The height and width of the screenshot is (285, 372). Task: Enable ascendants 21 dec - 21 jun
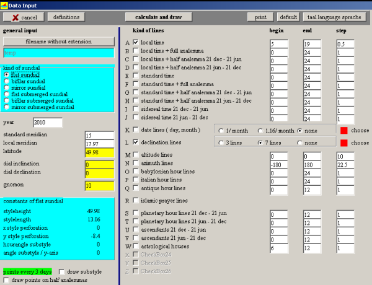click(x=135, y=229)
